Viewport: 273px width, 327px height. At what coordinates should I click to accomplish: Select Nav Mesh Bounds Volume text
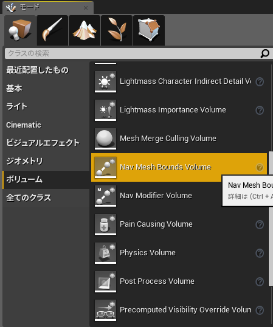pyautogui.click(x=165, y=167)
